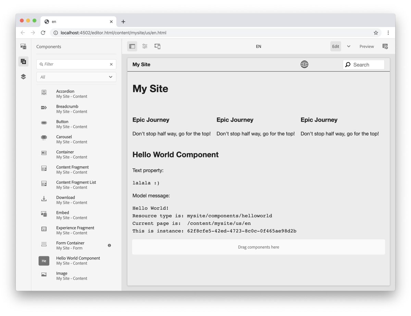Select the Form Container component icon
This screenshot has width=411, height=316.
(x=44, y=244)
